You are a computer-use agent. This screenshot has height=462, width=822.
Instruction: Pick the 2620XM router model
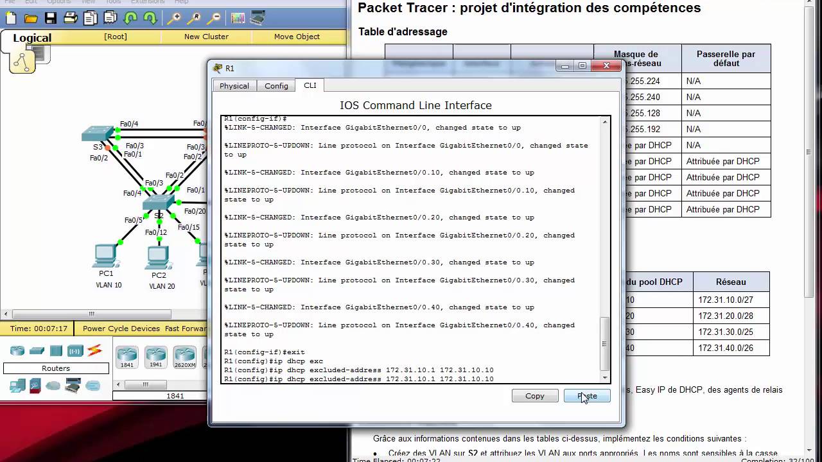click(x=184, y=357)
